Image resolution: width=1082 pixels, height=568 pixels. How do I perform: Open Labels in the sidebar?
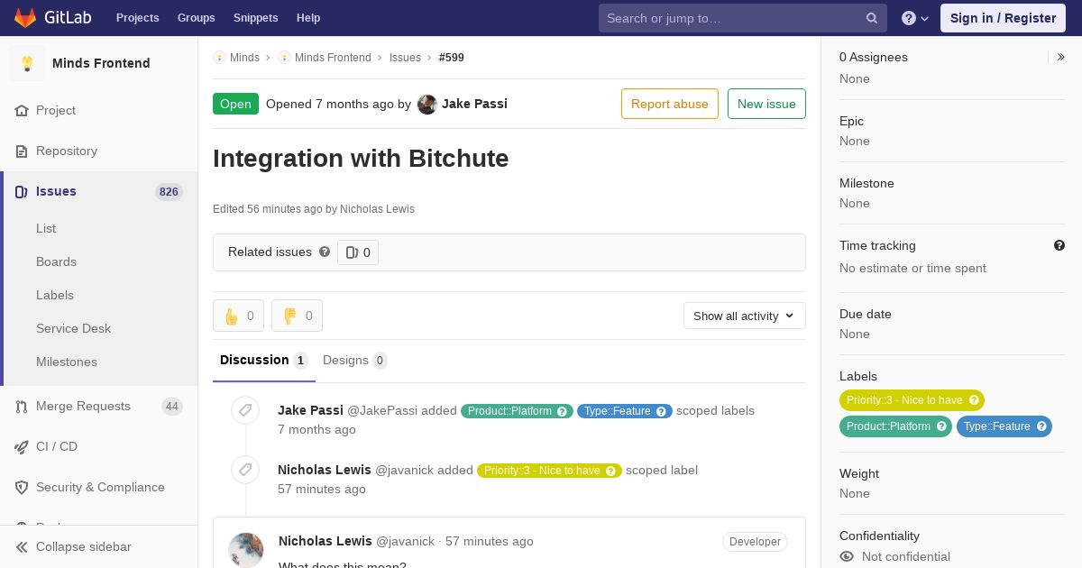tap(55, 295)
